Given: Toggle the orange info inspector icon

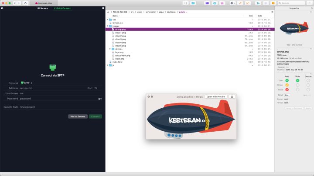Looking at the screenshot, I should click(x=273, y=3).
